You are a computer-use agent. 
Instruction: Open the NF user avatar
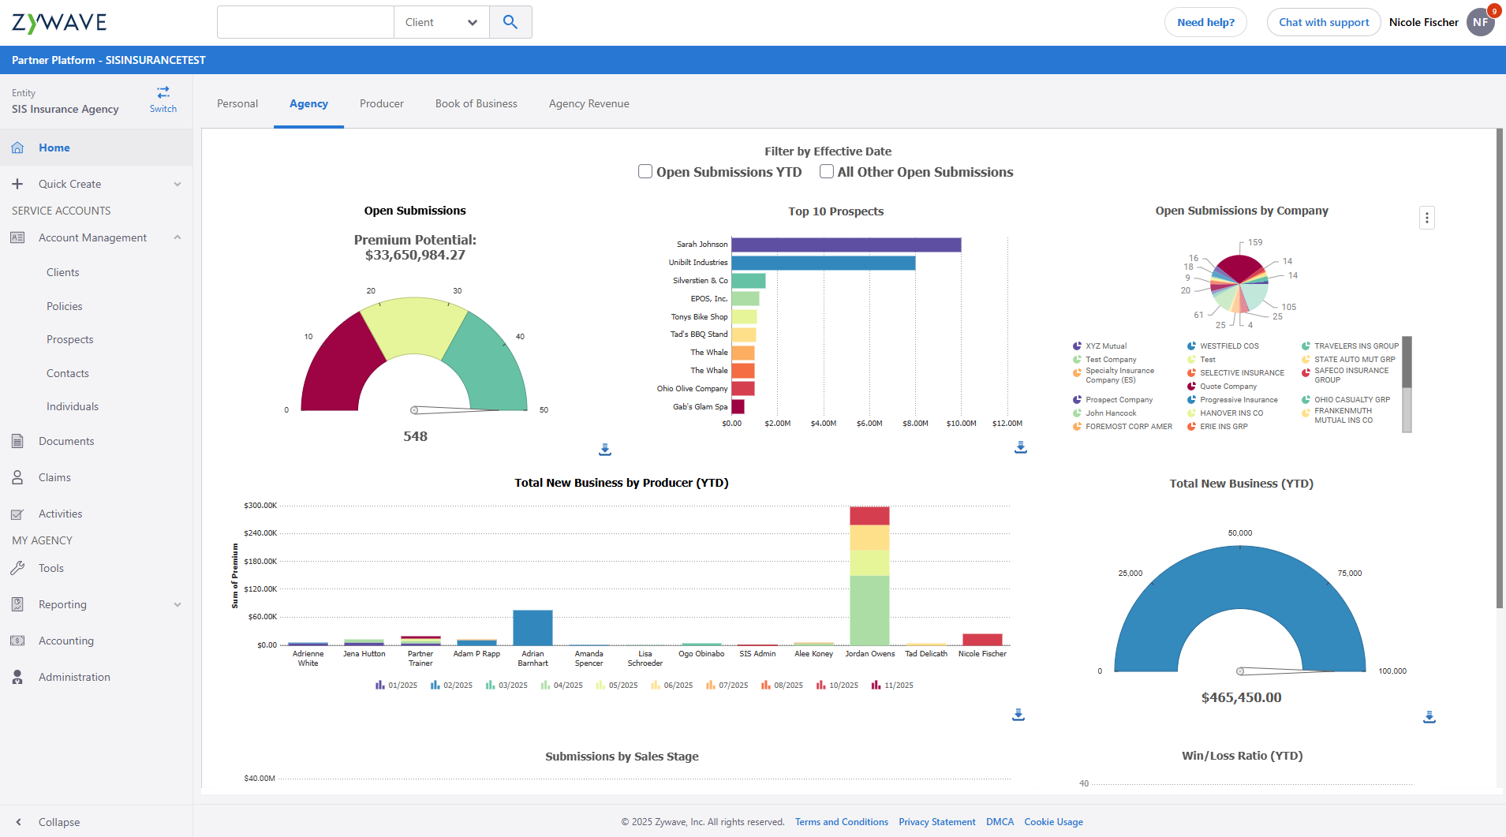pyautogui.click(x=1481, y=22)
